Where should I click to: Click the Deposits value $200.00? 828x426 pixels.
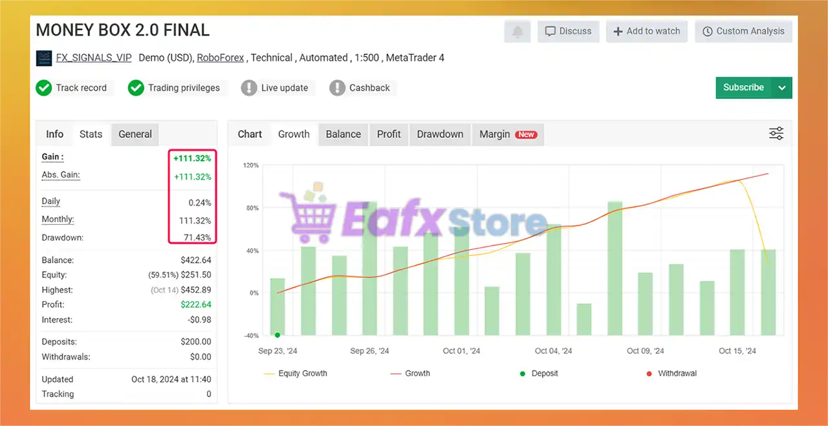[x=196, y=341]
